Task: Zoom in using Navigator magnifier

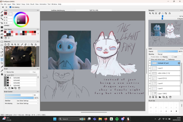Action: click(150, 14)
